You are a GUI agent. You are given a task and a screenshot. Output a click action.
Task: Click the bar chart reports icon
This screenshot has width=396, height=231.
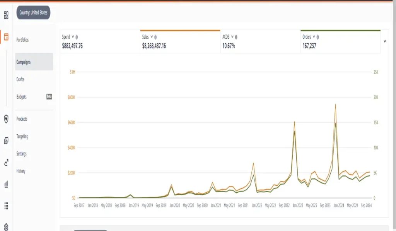point(6,184)
